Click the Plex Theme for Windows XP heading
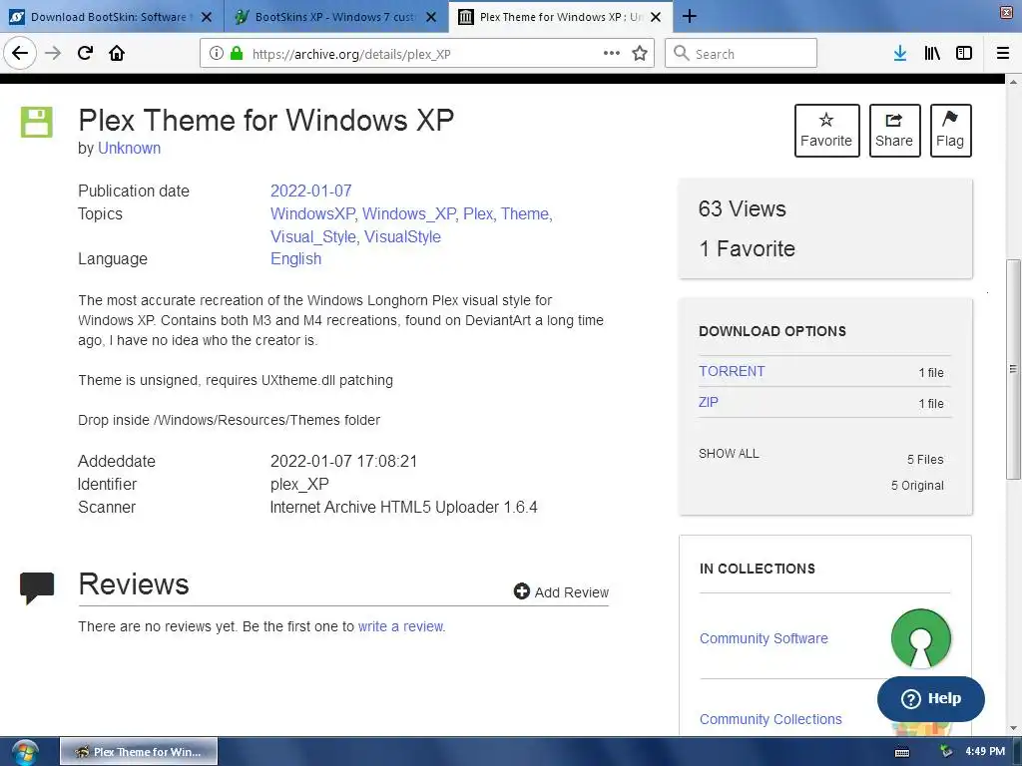The height and width of the screenshot is (766, 1022). pos(265,120)
